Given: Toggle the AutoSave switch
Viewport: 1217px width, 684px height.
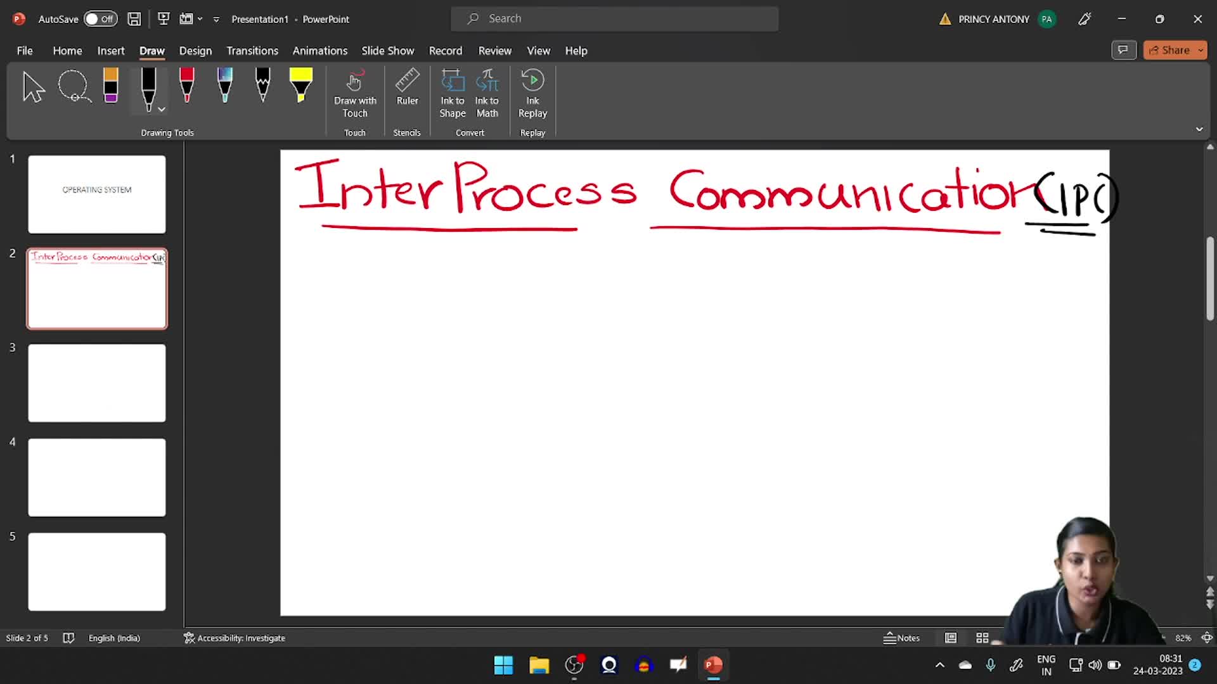Looking at the screenshot, I should tap(100, 19).
